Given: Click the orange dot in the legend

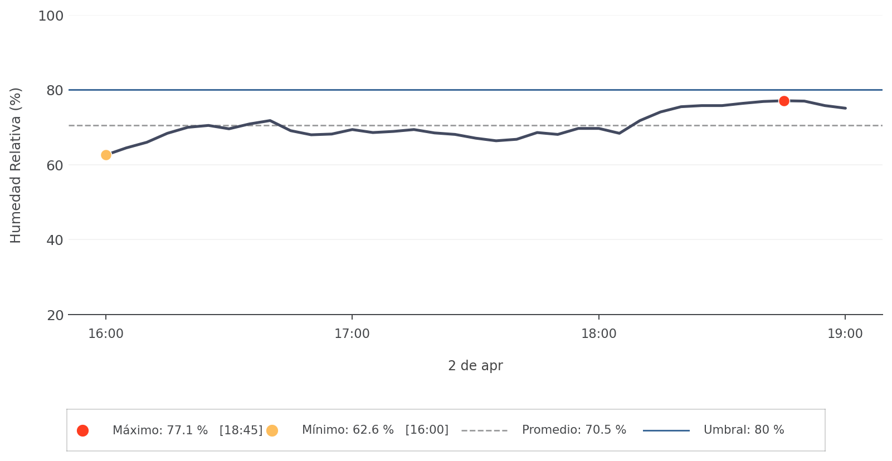Looking at the screenshot, I should (x=272, y=430).
